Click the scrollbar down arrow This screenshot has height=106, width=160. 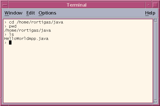point(156,101)
